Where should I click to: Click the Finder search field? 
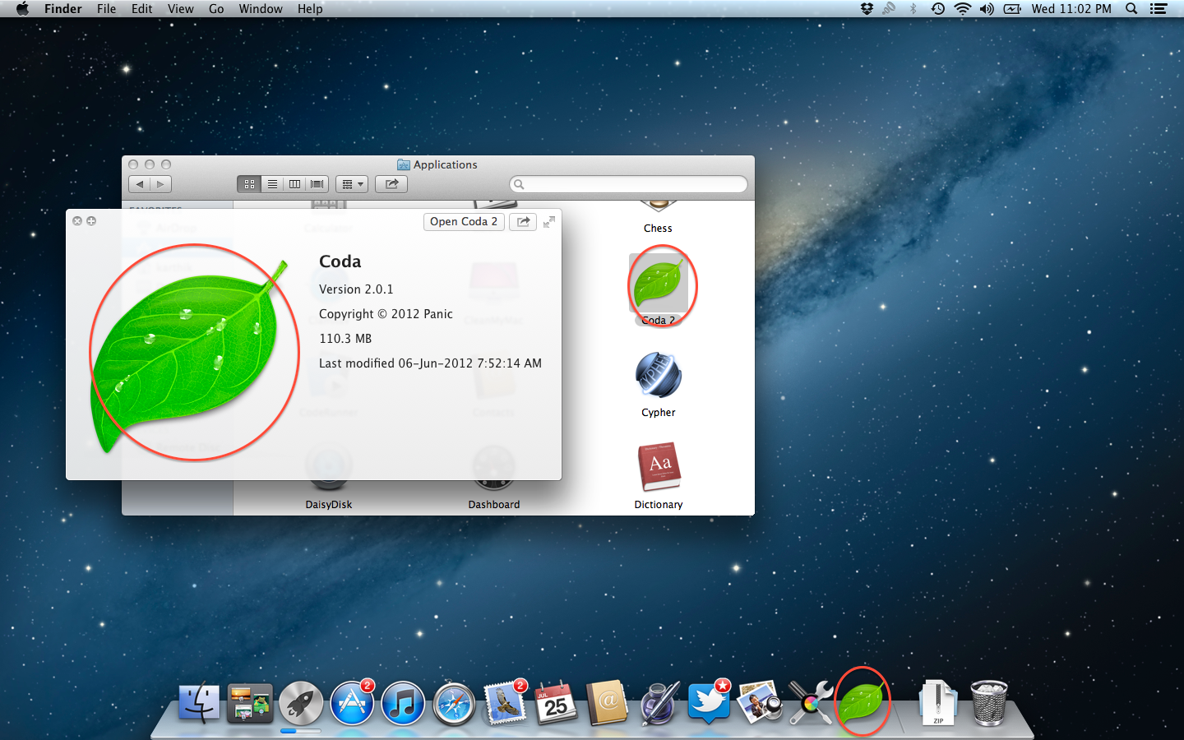click(x=628, y=184)
